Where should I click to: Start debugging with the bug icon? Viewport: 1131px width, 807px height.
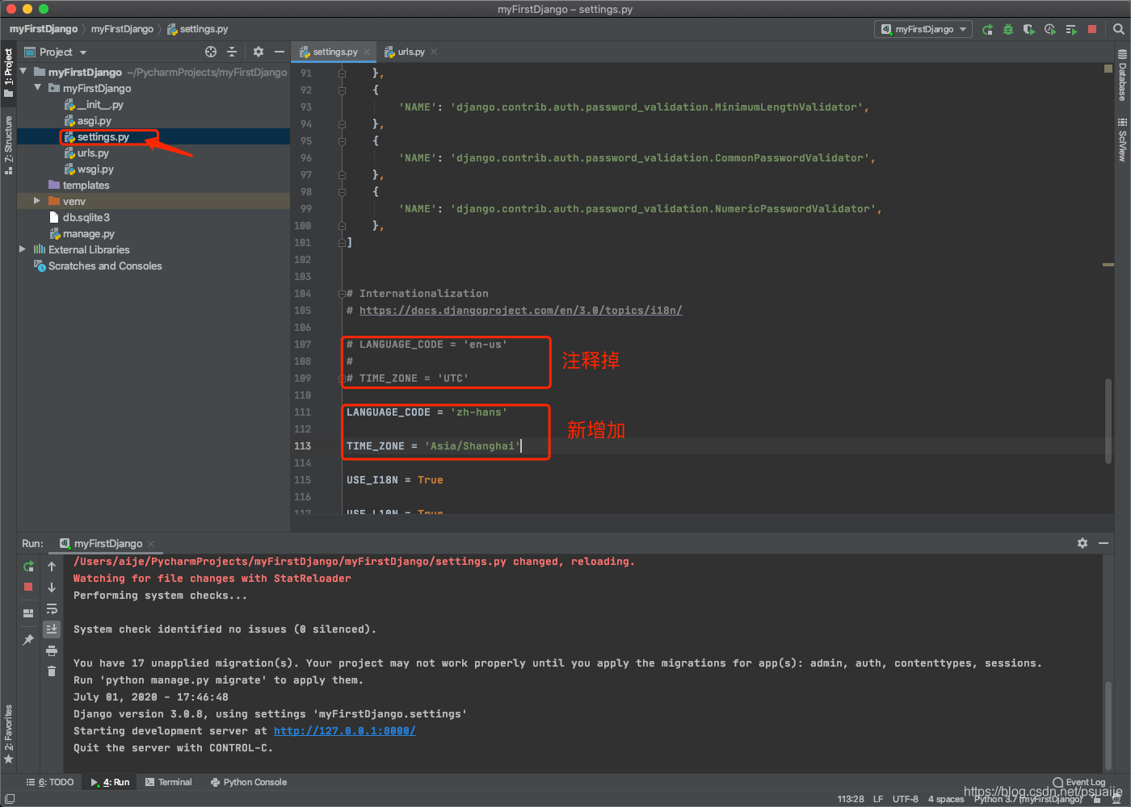point(1008,29)
